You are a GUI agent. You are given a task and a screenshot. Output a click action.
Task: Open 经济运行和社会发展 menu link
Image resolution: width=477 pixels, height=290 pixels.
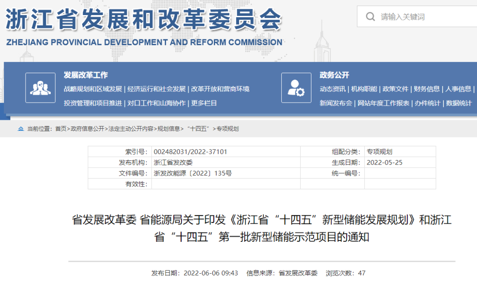coord(156,89)
